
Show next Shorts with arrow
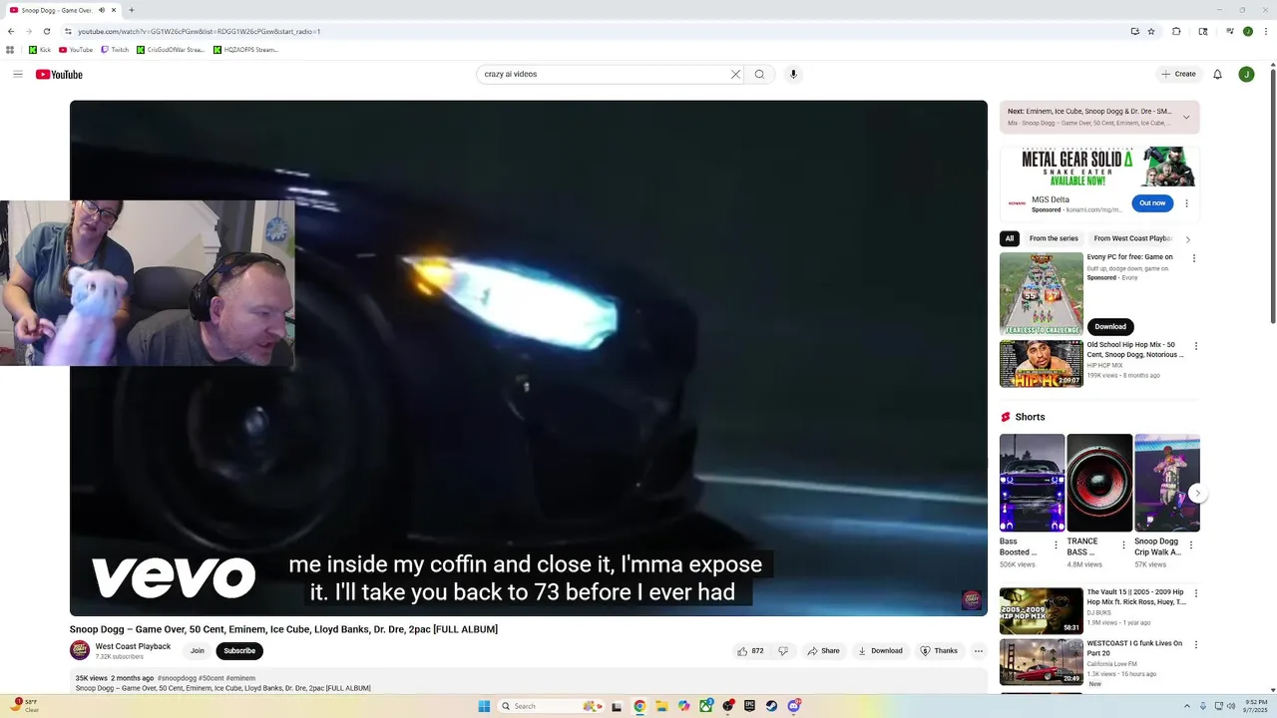(x=1197, y=493)
